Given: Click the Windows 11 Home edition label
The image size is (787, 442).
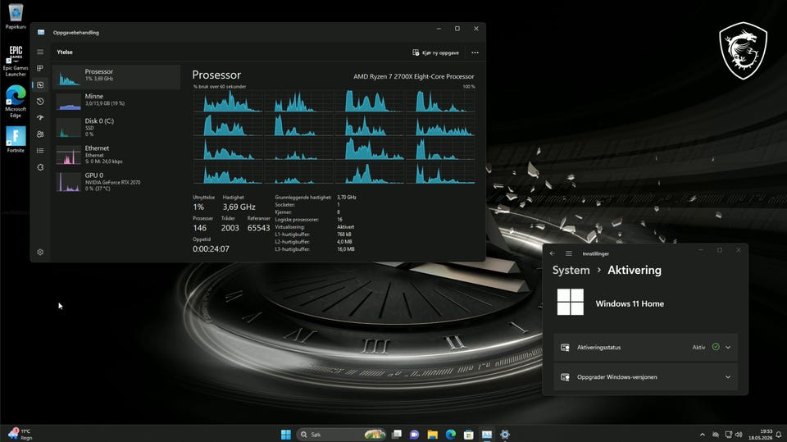Looking at the screenshot, I should 630,304.
